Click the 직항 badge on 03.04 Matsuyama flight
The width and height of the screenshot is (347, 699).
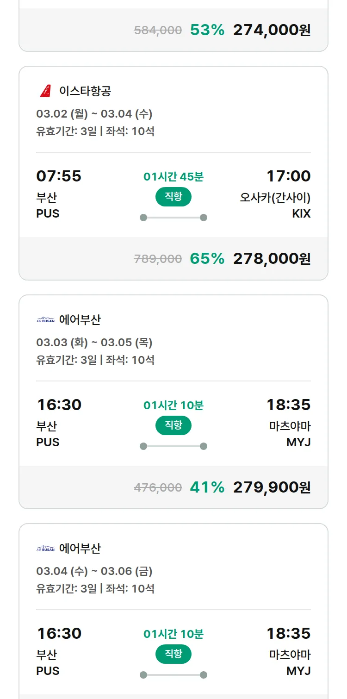click(x=173, y=654)
